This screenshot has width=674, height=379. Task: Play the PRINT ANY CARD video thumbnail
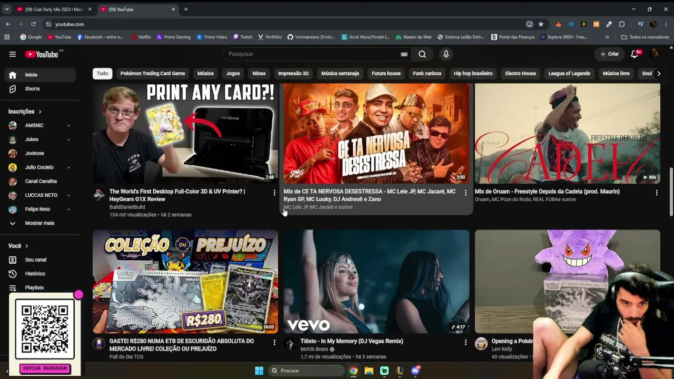pyautogui.click(x=185, y=133)
